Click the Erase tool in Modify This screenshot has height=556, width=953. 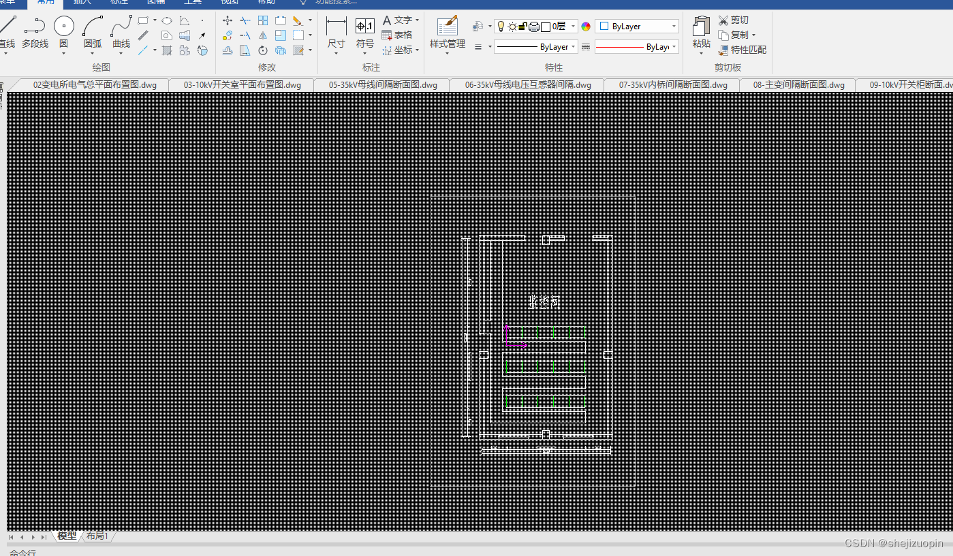pyautogui.click(x=298, y=20)
